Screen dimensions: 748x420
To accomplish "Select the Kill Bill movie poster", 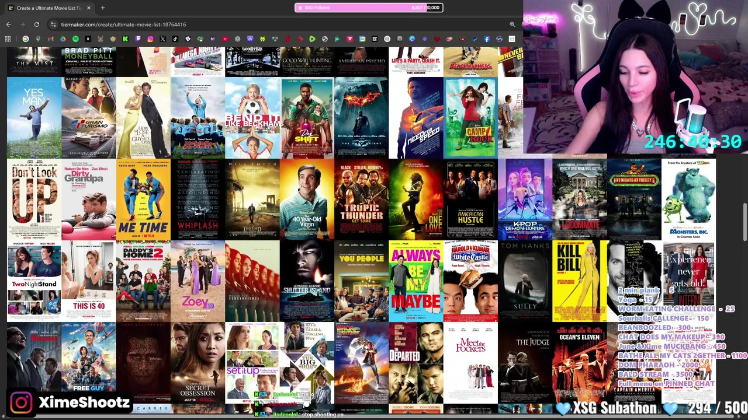I will 579,281.
